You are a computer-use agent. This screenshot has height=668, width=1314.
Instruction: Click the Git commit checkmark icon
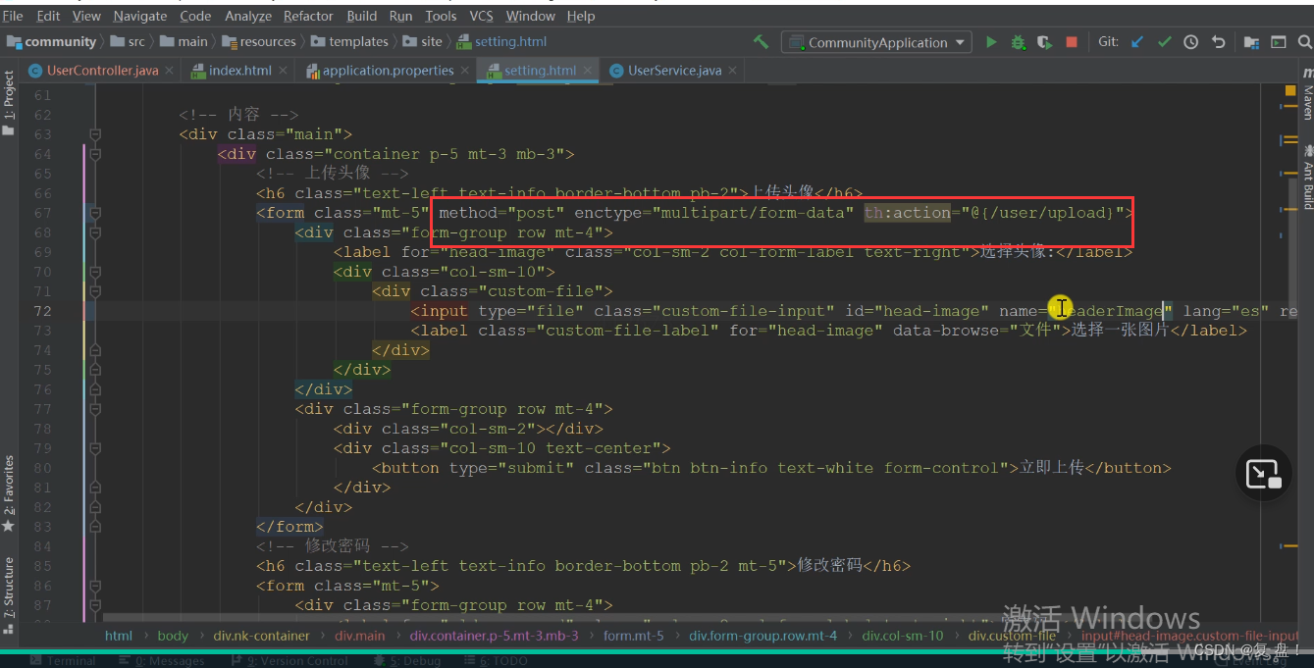[x=1165, y=42]
